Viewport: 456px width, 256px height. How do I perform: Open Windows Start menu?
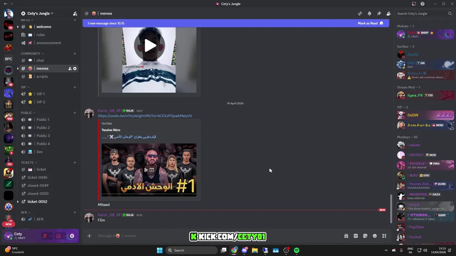coord(160,250)
